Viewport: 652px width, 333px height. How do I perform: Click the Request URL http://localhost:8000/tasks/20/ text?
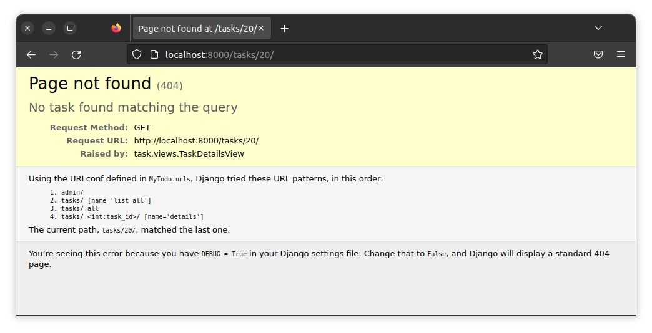point(196,141)
